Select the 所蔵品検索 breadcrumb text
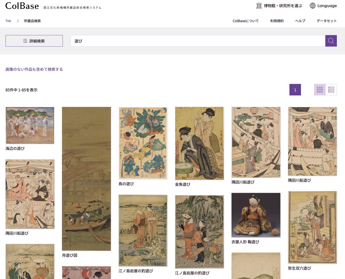This screenshot has width=345, height=279. (x=32, y=21)
